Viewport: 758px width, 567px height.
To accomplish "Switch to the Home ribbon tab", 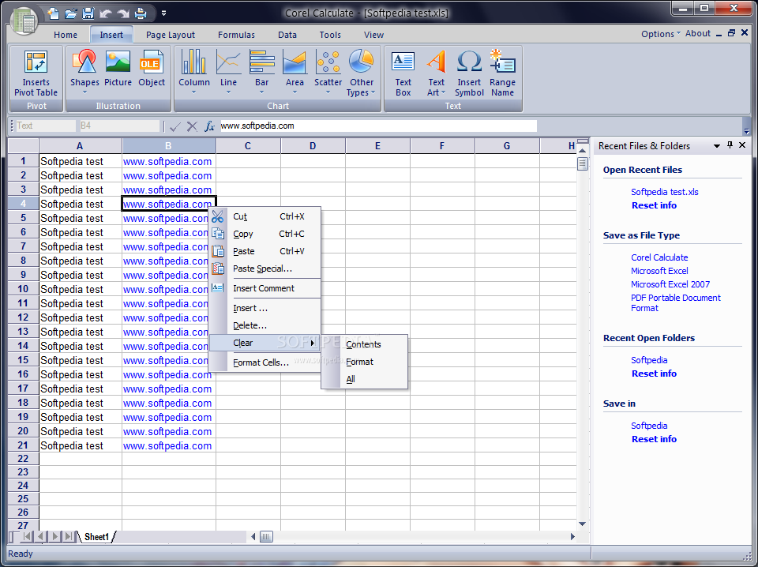I will tap(66, 34).
